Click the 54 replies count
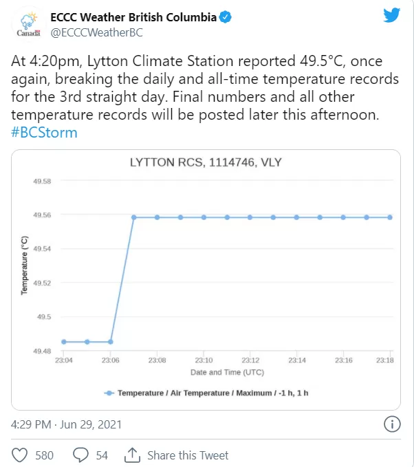The height and width of the screenshot is (467, 414). pyautogui.click(x=102, y=455)
